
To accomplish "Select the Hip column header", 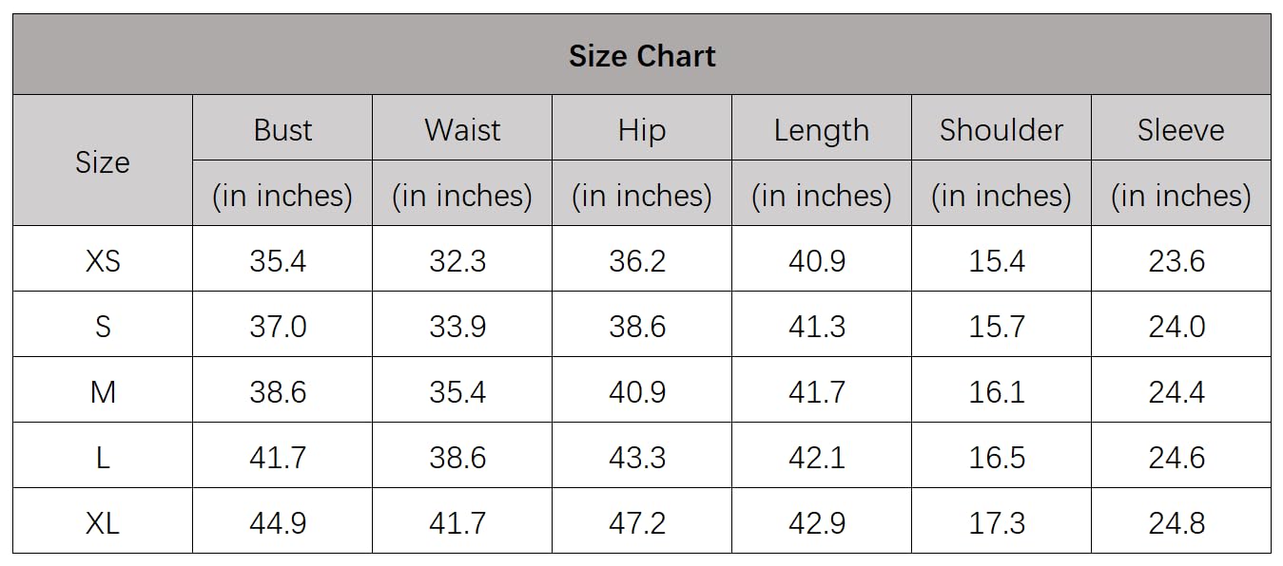I will pyautogui.click(x=642, y=130).
